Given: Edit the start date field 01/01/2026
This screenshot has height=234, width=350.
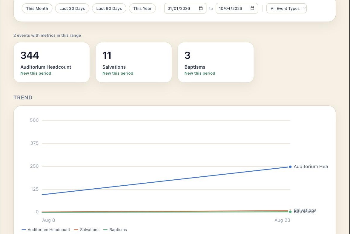Looking at the screenshot, I should click(185, 8).
